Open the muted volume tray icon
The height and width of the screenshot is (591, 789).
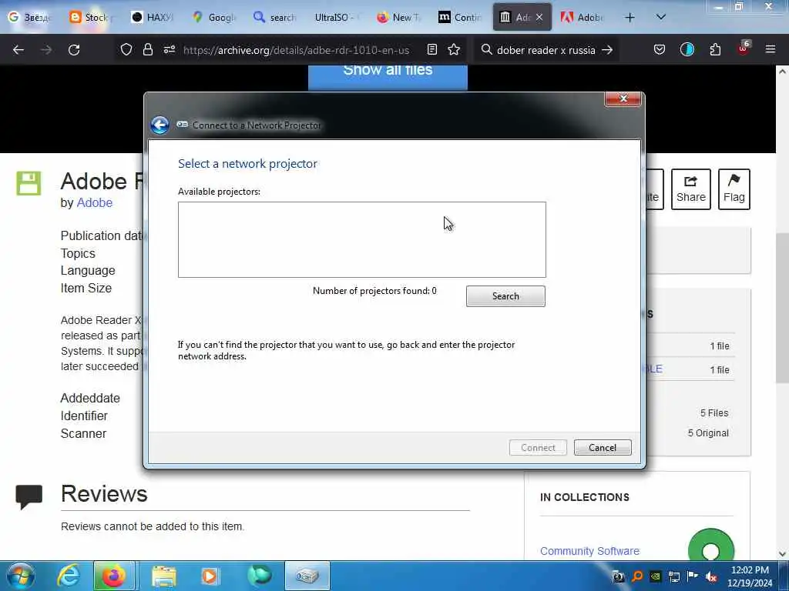tap(711, 577)
